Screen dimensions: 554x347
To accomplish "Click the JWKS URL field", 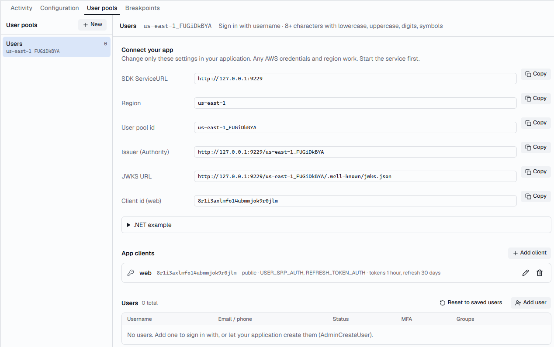I will pyautogui.click(x=355, y=176).
